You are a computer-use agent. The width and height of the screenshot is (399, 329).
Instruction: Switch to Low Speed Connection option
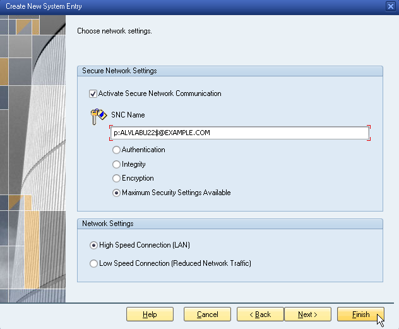94,263
